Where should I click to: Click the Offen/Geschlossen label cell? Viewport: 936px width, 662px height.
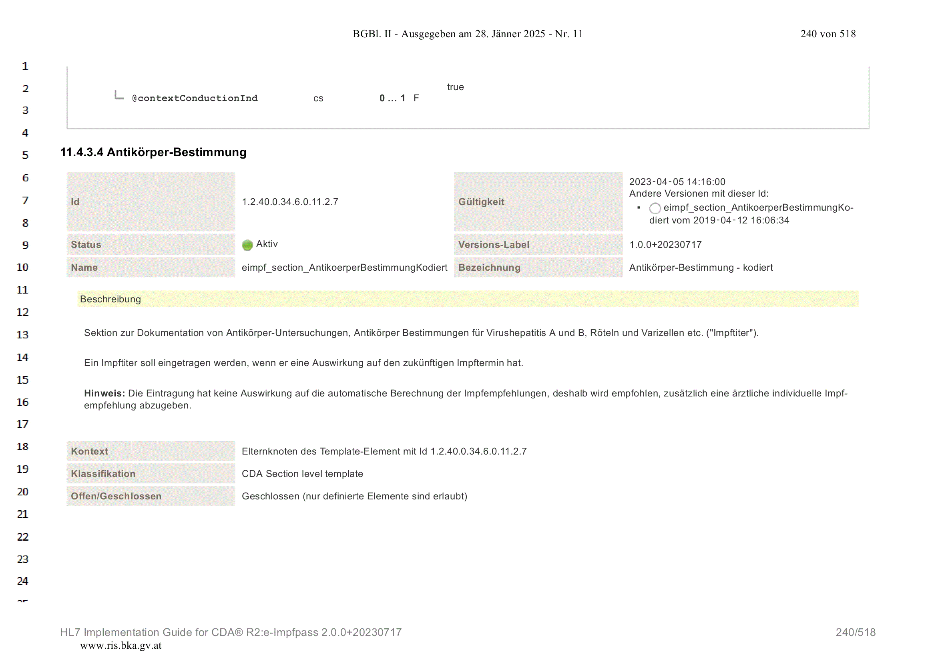[151, 496]
